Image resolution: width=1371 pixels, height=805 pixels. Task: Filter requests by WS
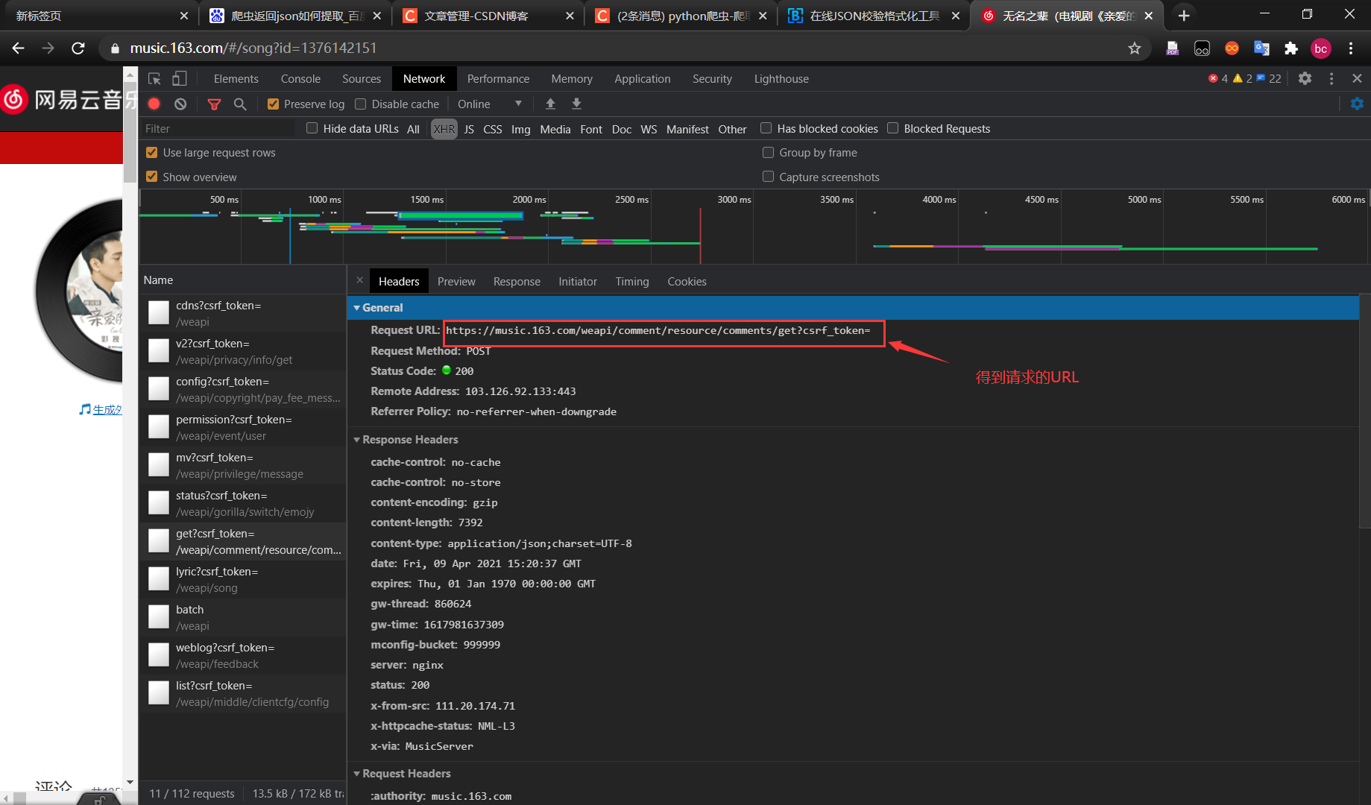[x=649, y=129]
